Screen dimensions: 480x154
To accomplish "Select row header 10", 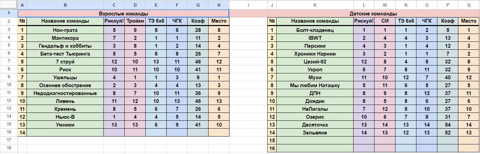I will (x=9, y=85).
